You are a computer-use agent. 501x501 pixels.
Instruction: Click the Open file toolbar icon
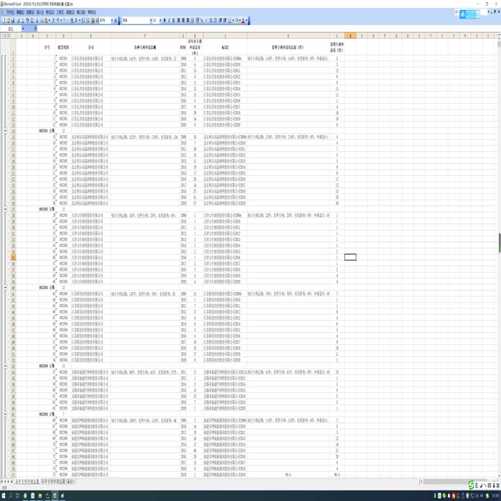point(8,21)
